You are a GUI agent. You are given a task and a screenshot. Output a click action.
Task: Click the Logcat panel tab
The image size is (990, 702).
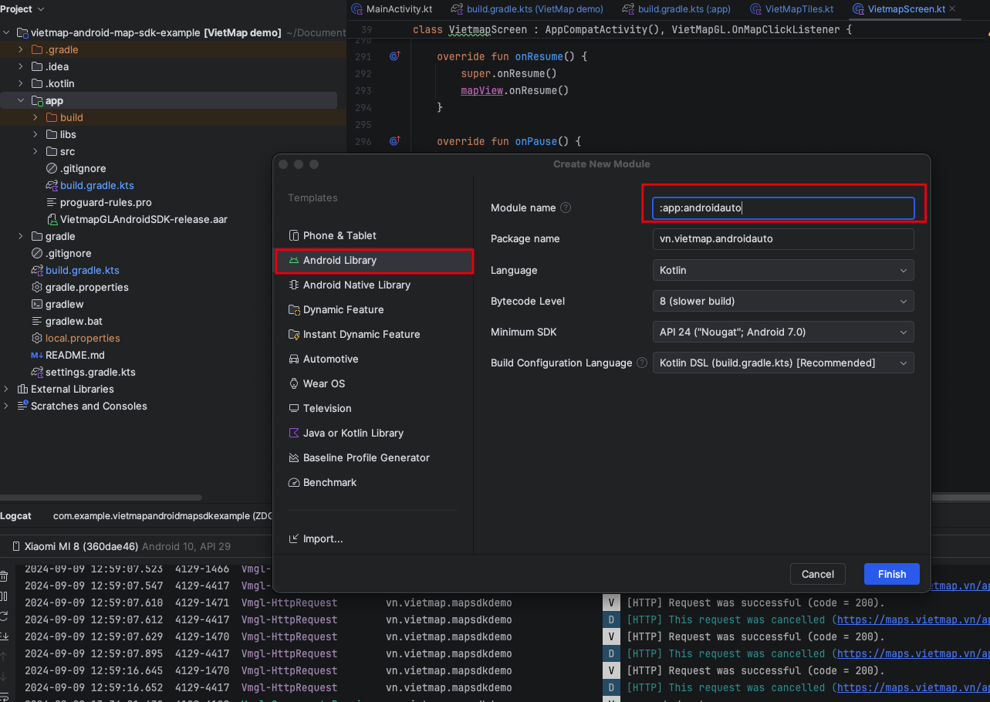point(16,515)
